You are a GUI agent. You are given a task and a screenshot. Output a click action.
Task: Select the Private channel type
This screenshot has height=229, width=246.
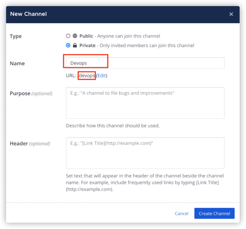tap(68, 45)
